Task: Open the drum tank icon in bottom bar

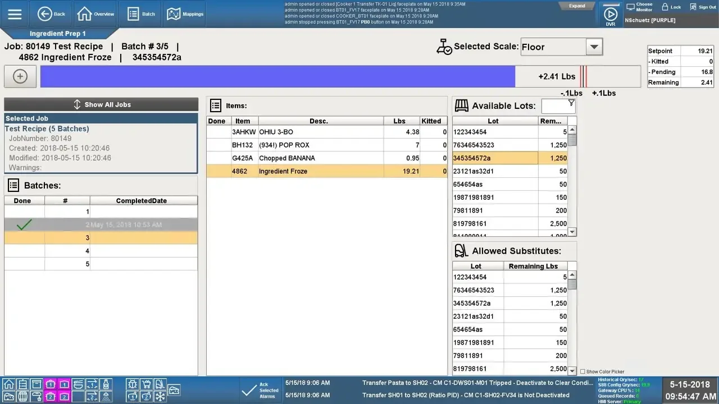Action: coord(22,384)
